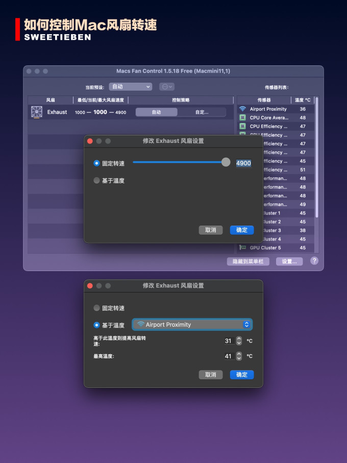Click 确定 in the lower dialog
The width and height of the screenshot is (347, 463).
coord(242,375)
